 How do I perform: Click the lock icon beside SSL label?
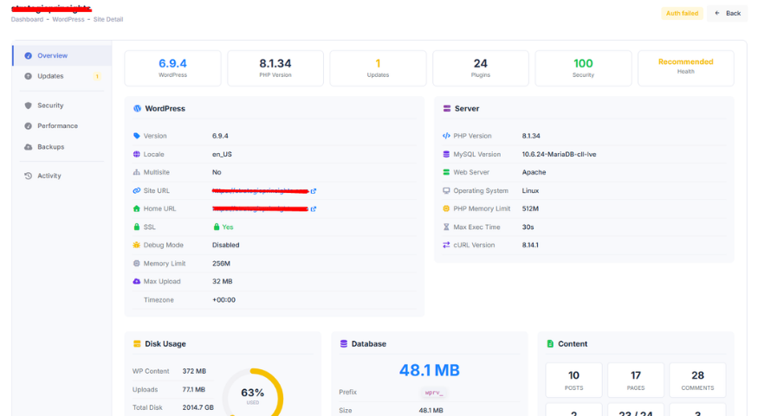pyautogui.click(x=136, y=227)
